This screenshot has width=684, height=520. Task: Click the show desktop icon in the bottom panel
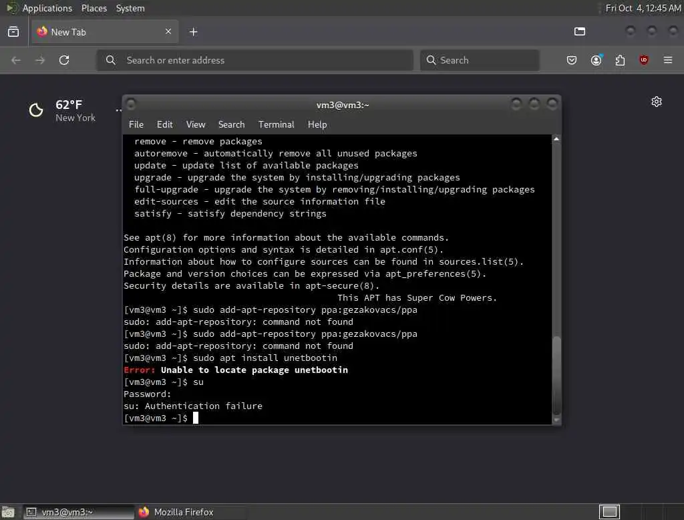[x=8, y=512]
